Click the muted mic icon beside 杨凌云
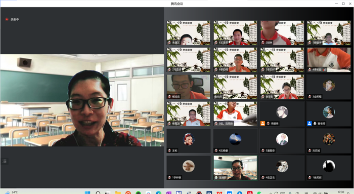 coord(169,97)
